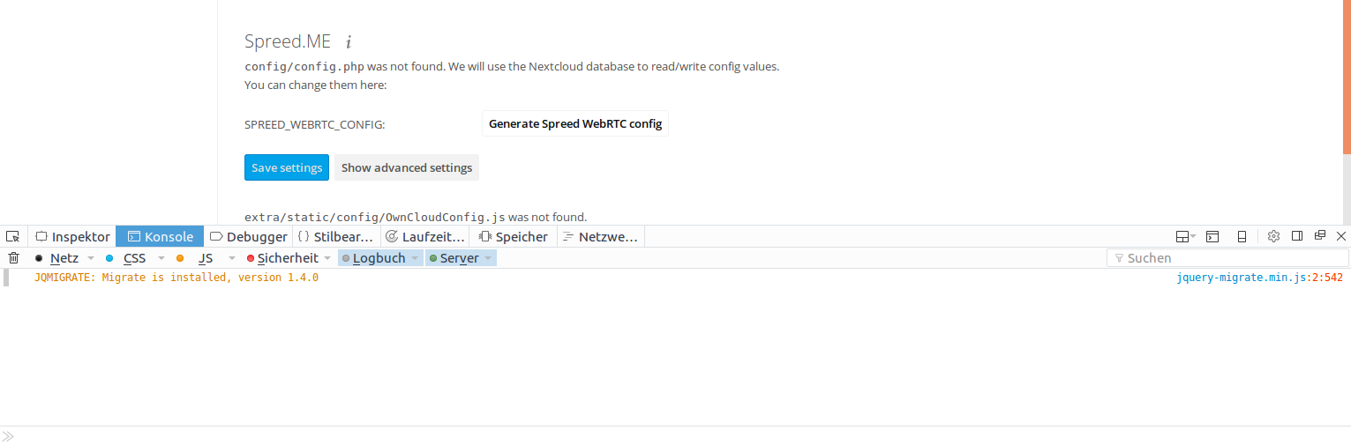Focus the Suchen filter input field
The height and width of the screenshot is (445, 1351).
coord(1227,258)
